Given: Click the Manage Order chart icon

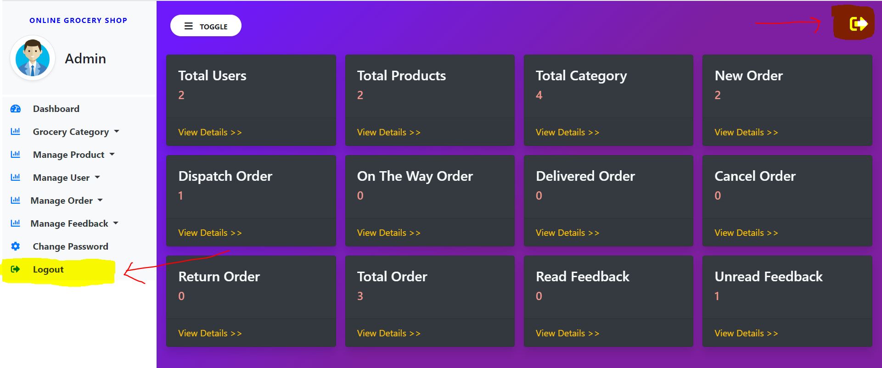Looking at the screenshot, I should click(16, 201).
